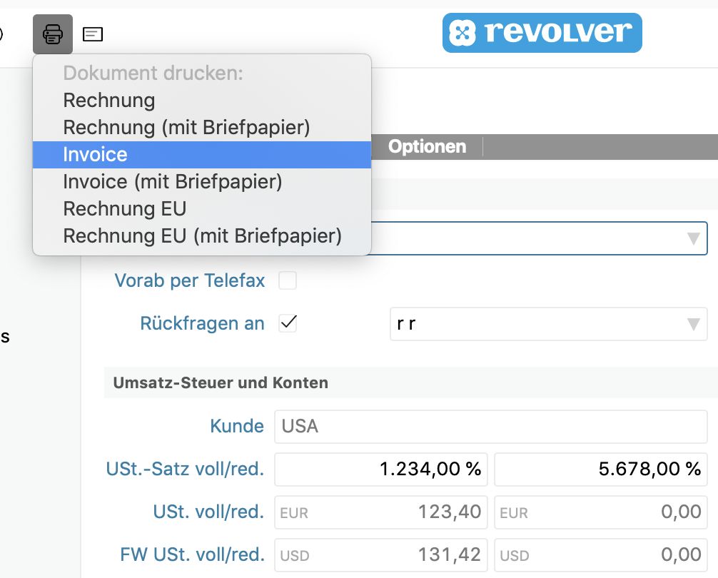Choose 'Rechnung EU' in the print menu

click(x=125, y=209)
